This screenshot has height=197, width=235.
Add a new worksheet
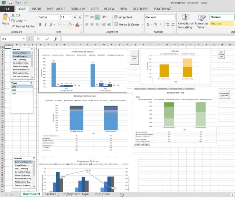coord(122,195)
